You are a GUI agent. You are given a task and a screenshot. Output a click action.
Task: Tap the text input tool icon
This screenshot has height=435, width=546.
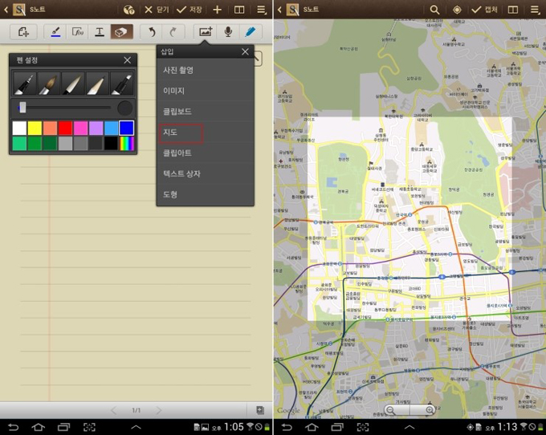pos(100,32)
